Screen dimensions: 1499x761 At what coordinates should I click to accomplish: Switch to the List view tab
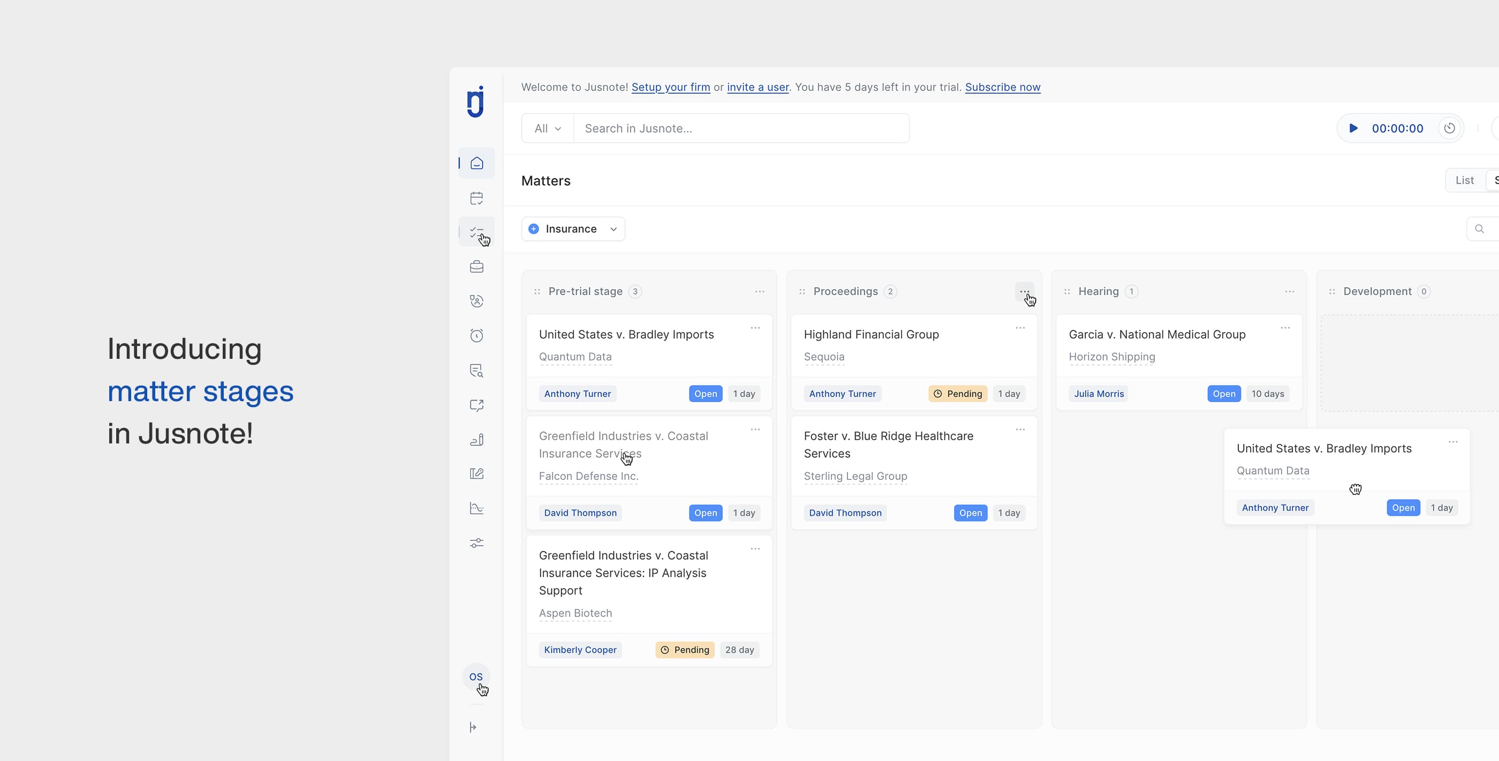click(1465, 180)
